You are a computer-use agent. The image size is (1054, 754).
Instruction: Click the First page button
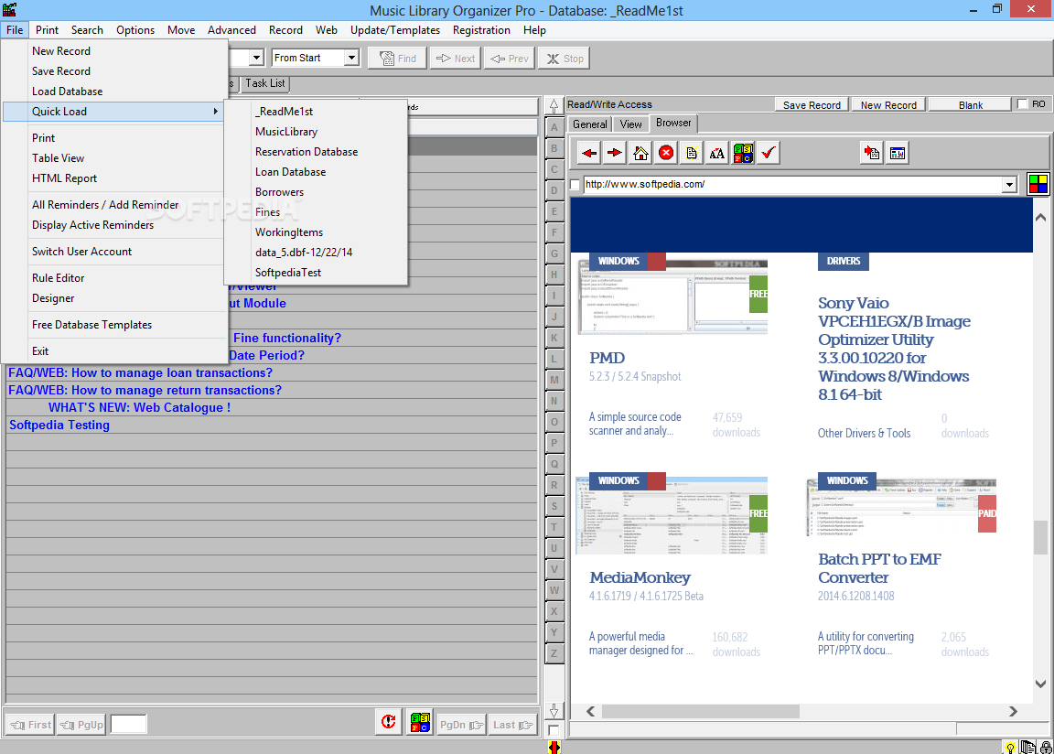[x=31, y=725]
